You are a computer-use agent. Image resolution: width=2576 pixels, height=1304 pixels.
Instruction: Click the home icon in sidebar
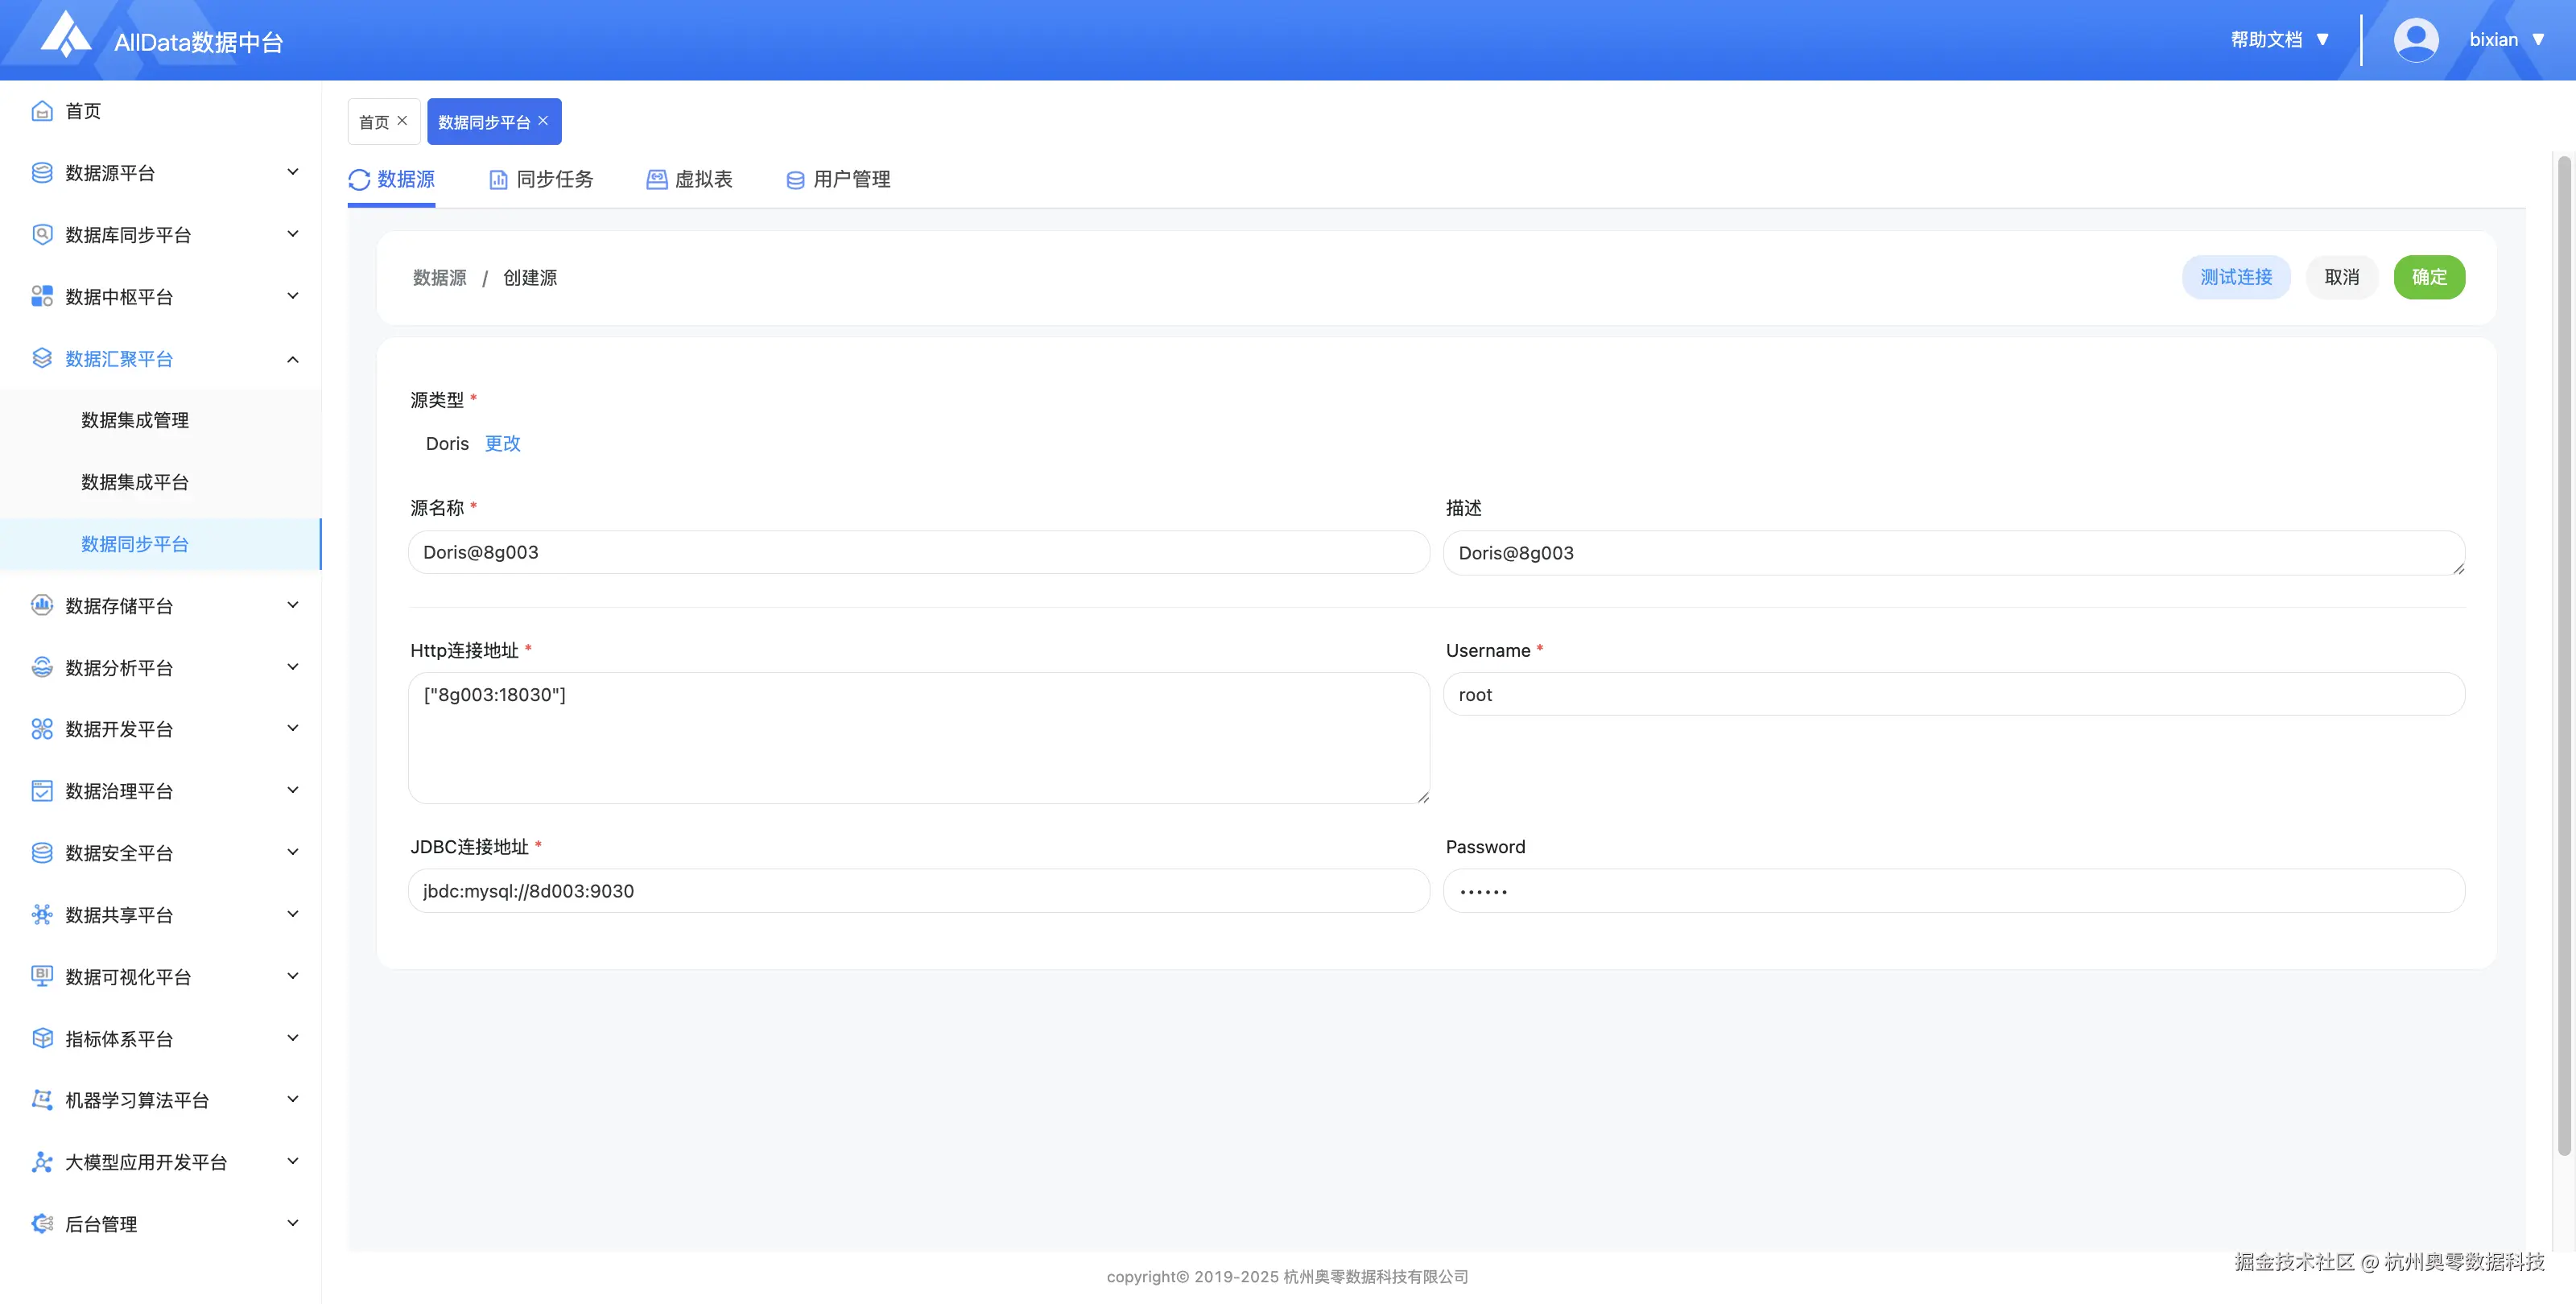coord(42,111)
